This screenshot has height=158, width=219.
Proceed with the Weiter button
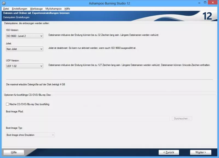[x=201, y=152]
